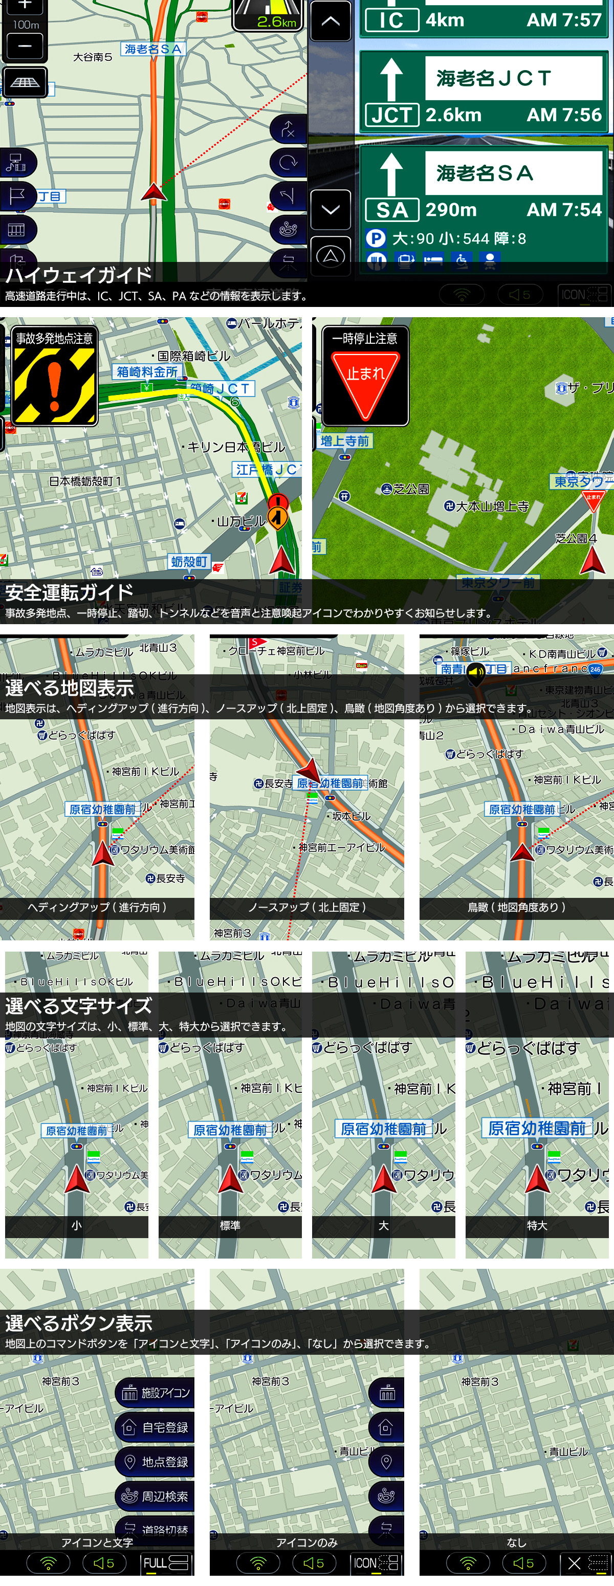Tap the 2.6km lane guidance widget

click(269, 15)
